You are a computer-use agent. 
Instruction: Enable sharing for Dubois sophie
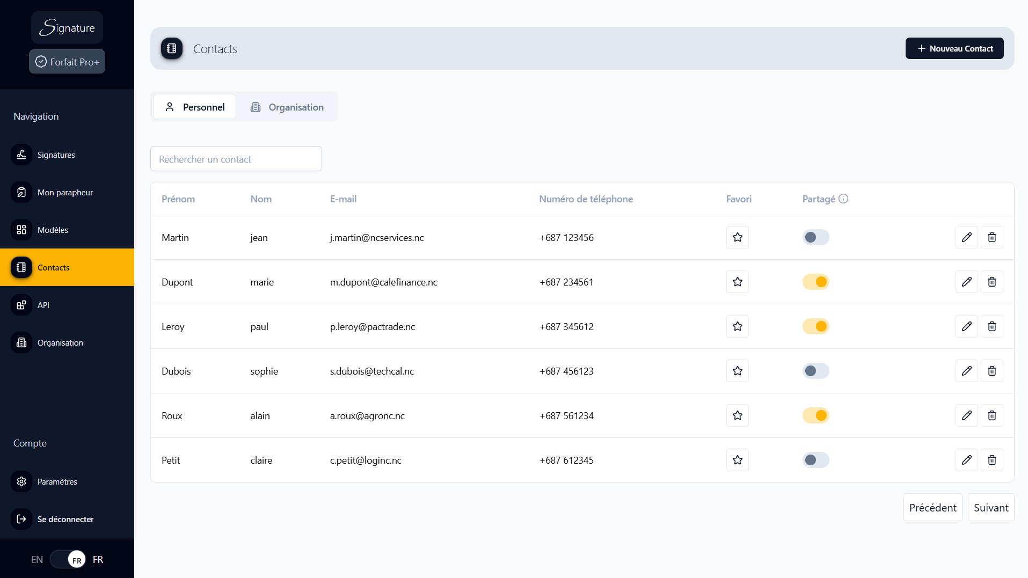pos(815,370)
